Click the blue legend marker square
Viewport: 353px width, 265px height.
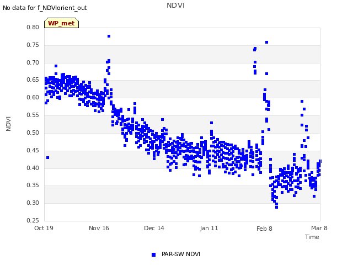pyautogui.click(x=153, y=255)
